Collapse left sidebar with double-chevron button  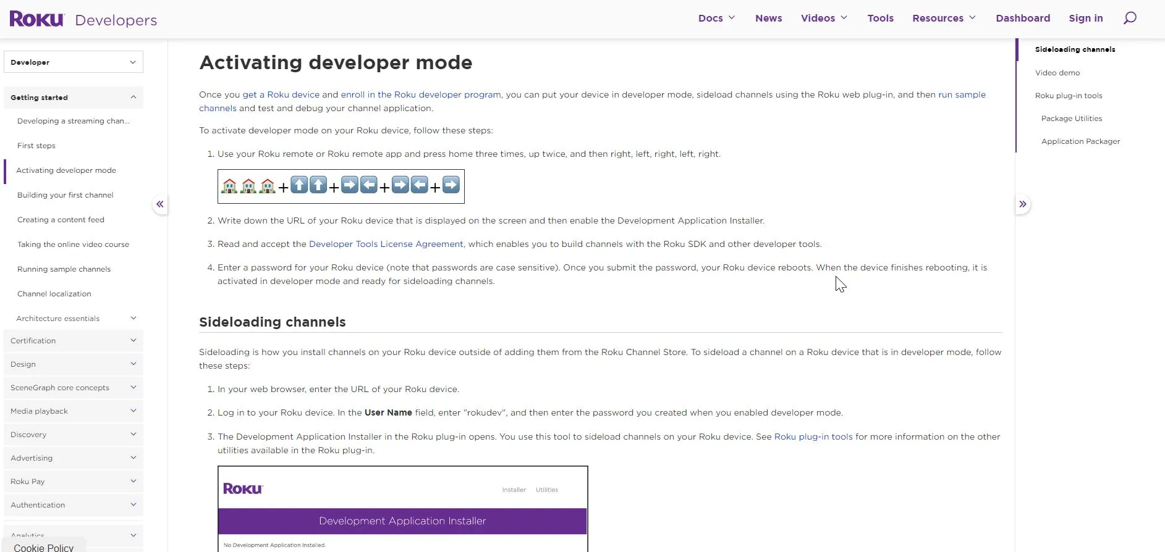tap(160, 204)
